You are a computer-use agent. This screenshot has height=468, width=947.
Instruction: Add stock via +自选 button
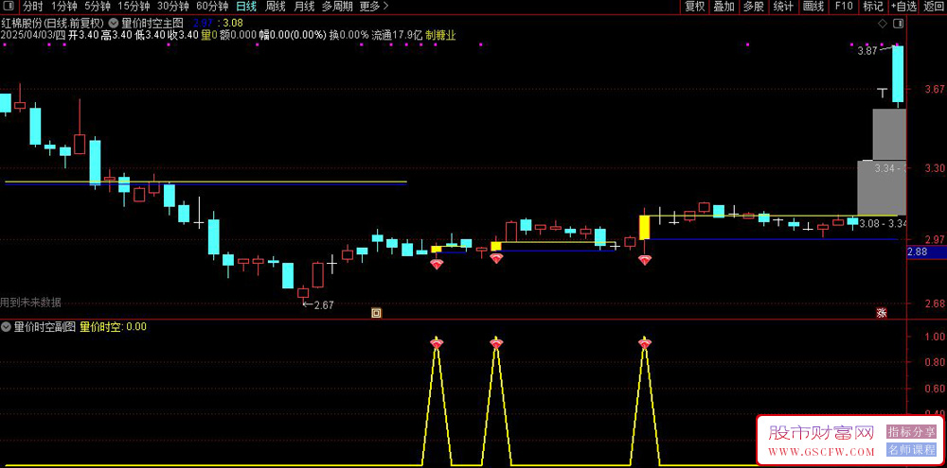point(903,7)
